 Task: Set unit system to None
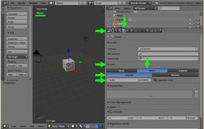coord(121,71)
